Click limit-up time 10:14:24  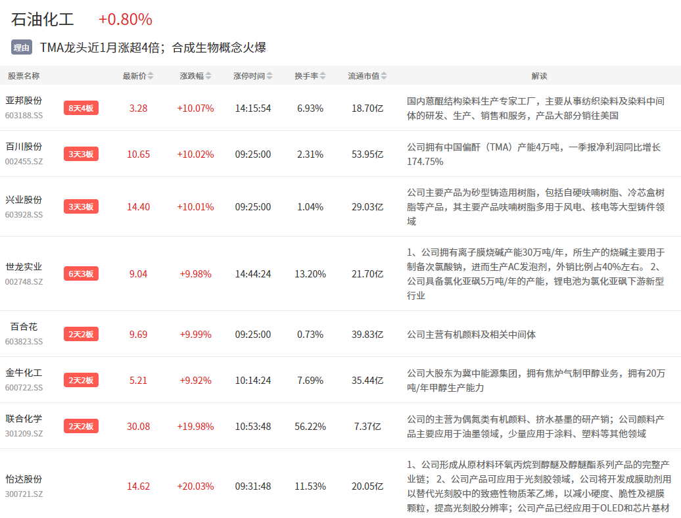tap(253, 381)
